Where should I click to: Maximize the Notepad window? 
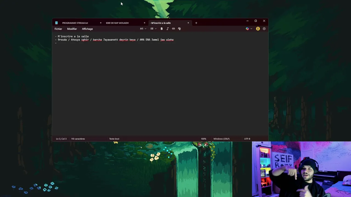[x=256, y=21]
